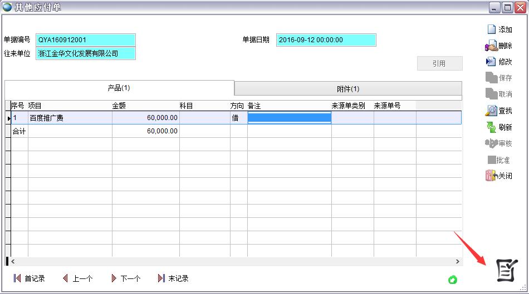
Task: Click the left arrow of horizontal scrollbar
Action: 13,261
